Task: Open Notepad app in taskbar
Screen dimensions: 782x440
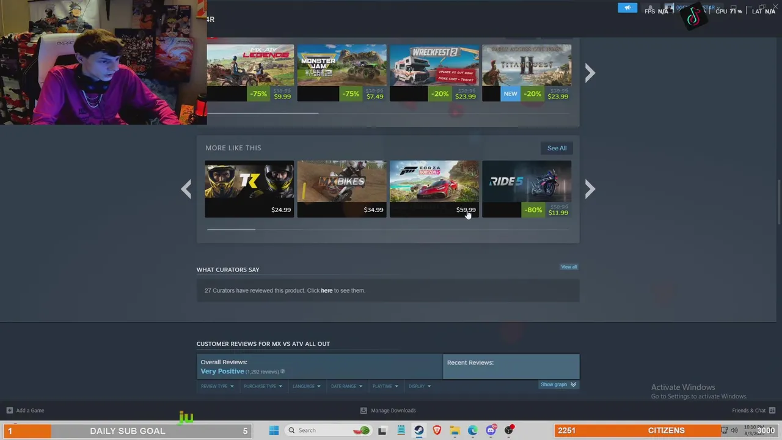Action: click(x=401, y=430)
